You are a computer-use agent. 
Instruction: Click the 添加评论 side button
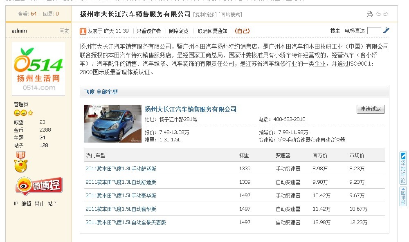(403, 168)
